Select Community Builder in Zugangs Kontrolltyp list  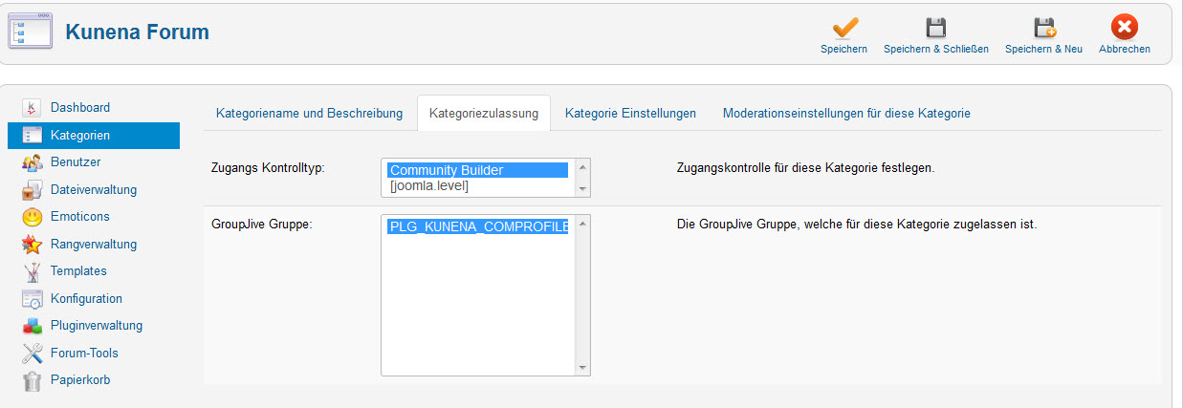pyautogui.click(x=478, y=170)
